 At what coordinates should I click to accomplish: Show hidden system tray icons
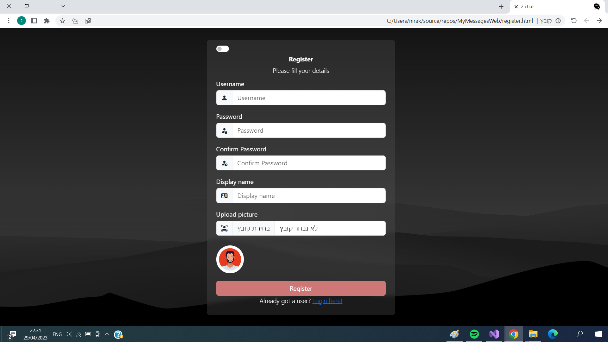tap(107, 334)
